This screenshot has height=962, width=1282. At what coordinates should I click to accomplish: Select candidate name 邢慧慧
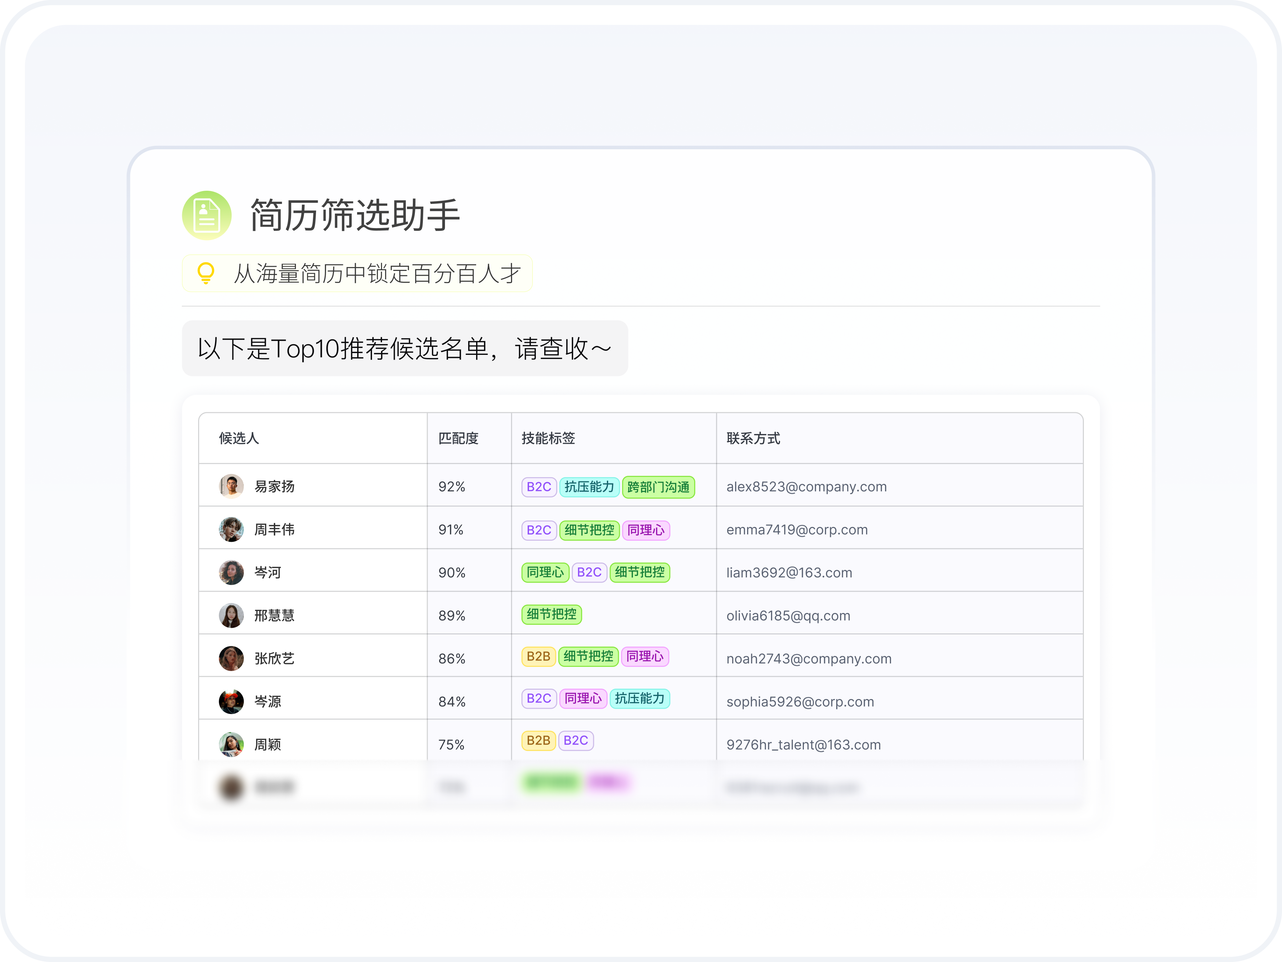pos(275,615)
